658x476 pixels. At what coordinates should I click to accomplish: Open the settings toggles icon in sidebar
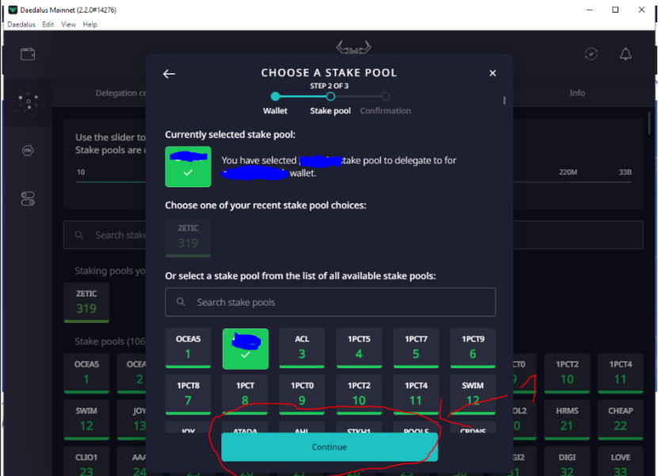(28, 198)
